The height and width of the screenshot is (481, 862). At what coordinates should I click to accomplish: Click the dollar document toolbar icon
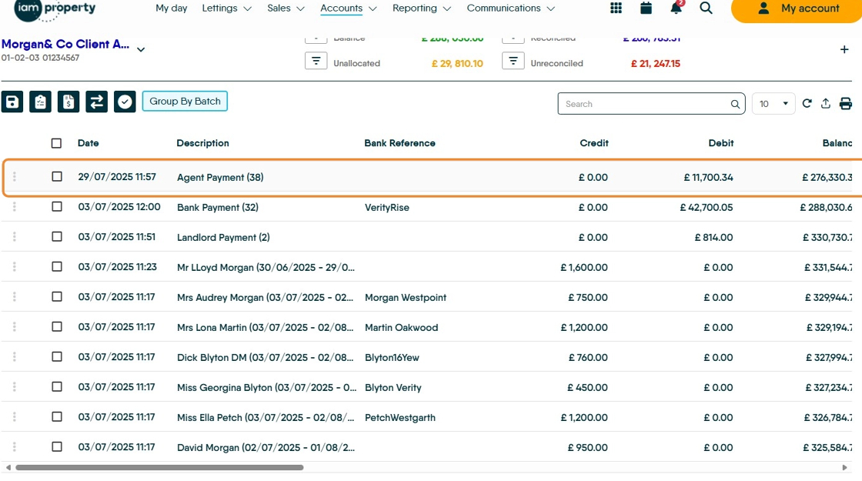coord(68,102)
